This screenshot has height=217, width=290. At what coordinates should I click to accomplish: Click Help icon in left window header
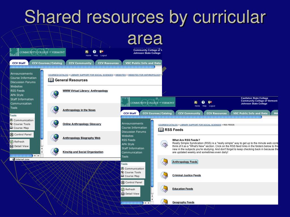(95, 52)
